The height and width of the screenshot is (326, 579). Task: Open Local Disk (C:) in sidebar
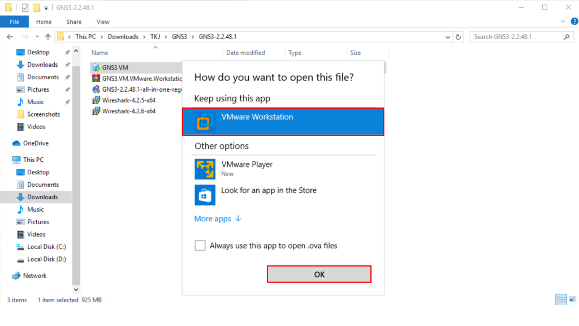[46, 247]
